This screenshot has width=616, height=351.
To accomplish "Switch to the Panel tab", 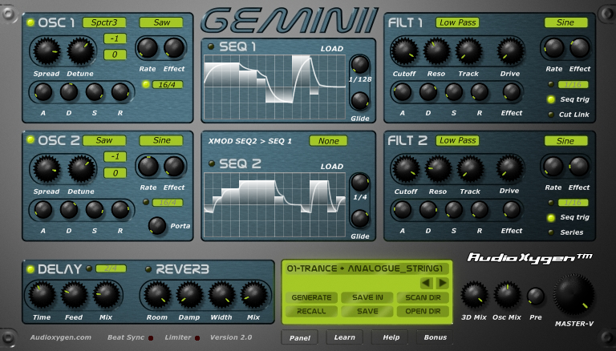I will pos(299,337).
